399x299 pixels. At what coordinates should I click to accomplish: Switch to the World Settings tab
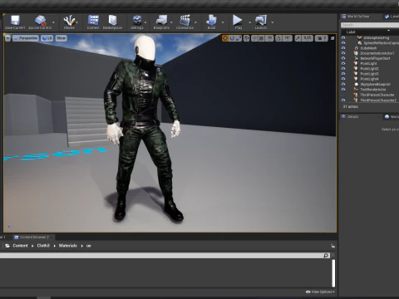[392, 117]
